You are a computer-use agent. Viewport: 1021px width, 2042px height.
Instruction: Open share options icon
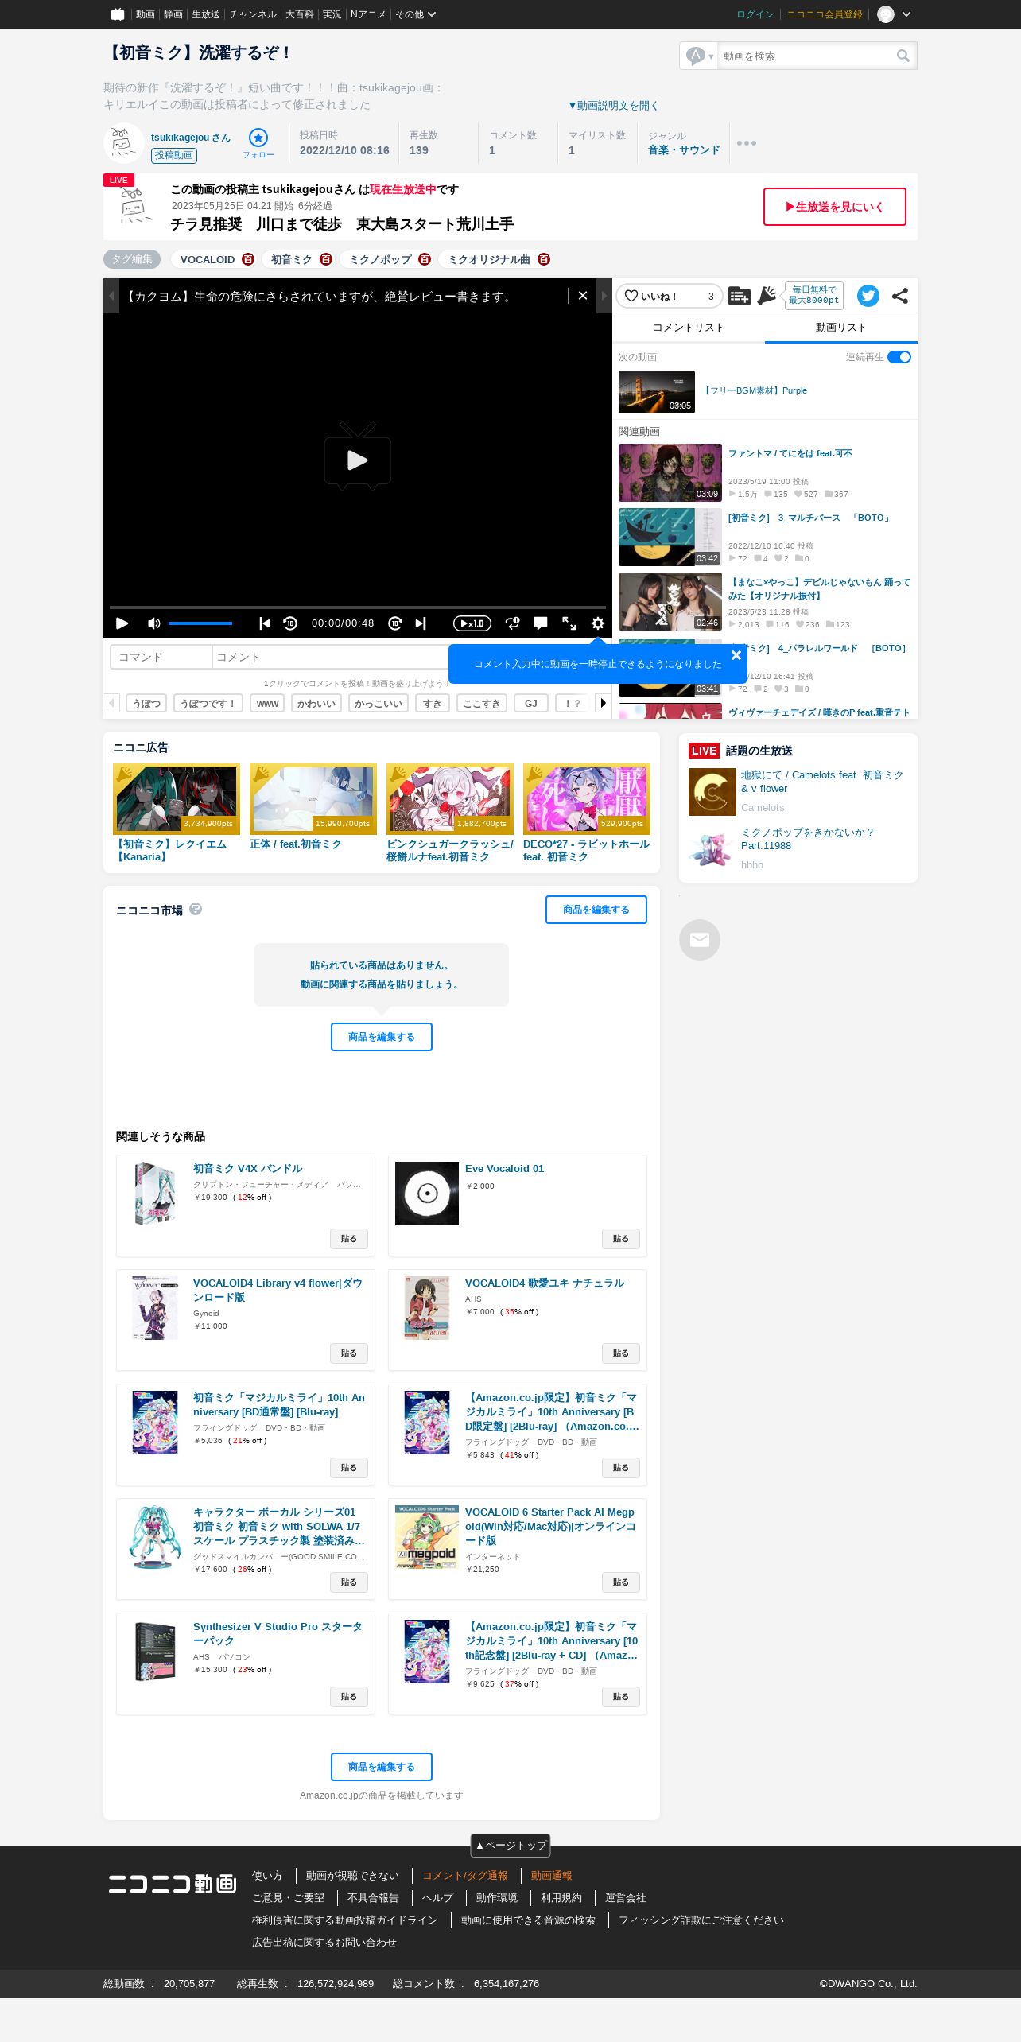click(900, 296)
